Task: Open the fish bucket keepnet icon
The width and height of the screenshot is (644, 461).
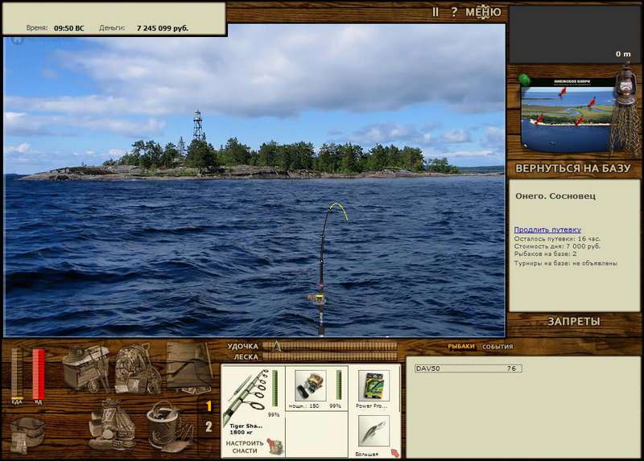Action: 169,426
